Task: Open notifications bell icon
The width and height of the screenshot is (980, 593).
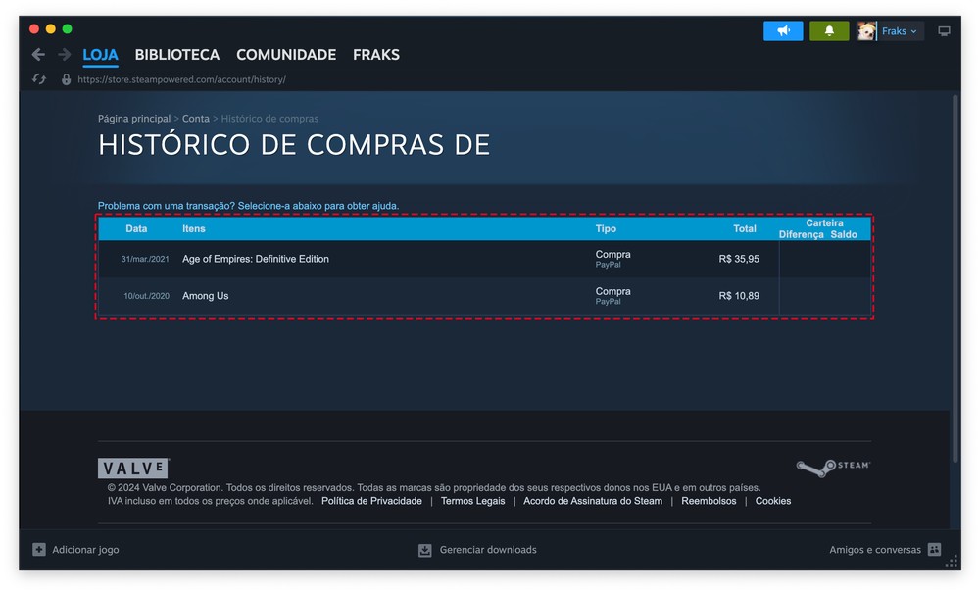Action: pos(829,31)
